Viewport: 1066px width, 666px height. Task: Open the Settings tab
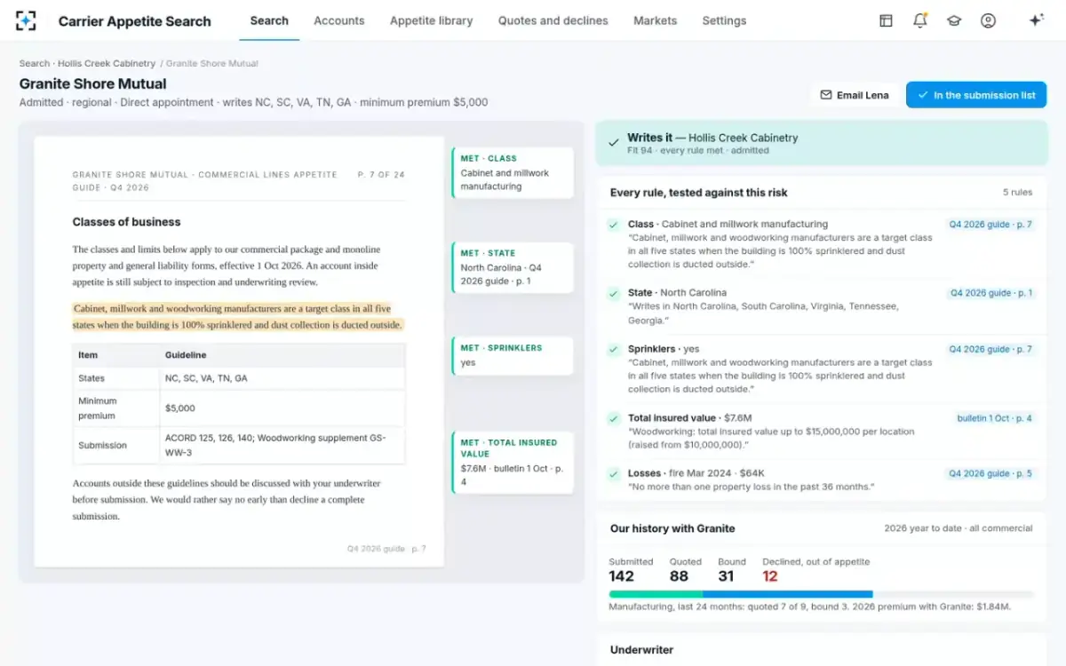click(724, 20)
